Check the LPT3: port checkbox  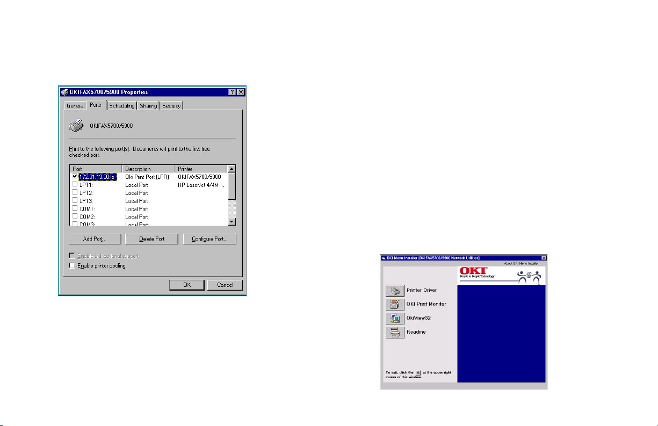tap(75, 200)
